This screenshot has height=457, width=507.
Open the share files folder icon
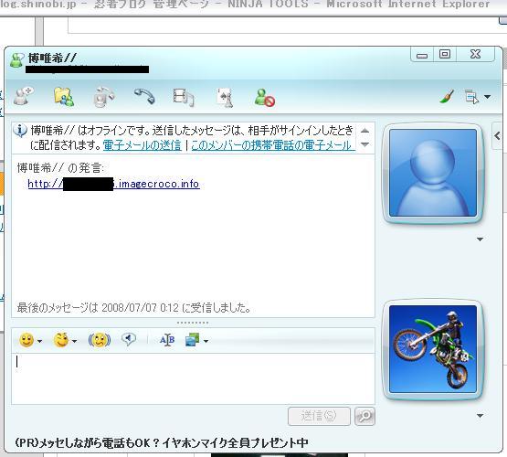click(x=64, y=96)
